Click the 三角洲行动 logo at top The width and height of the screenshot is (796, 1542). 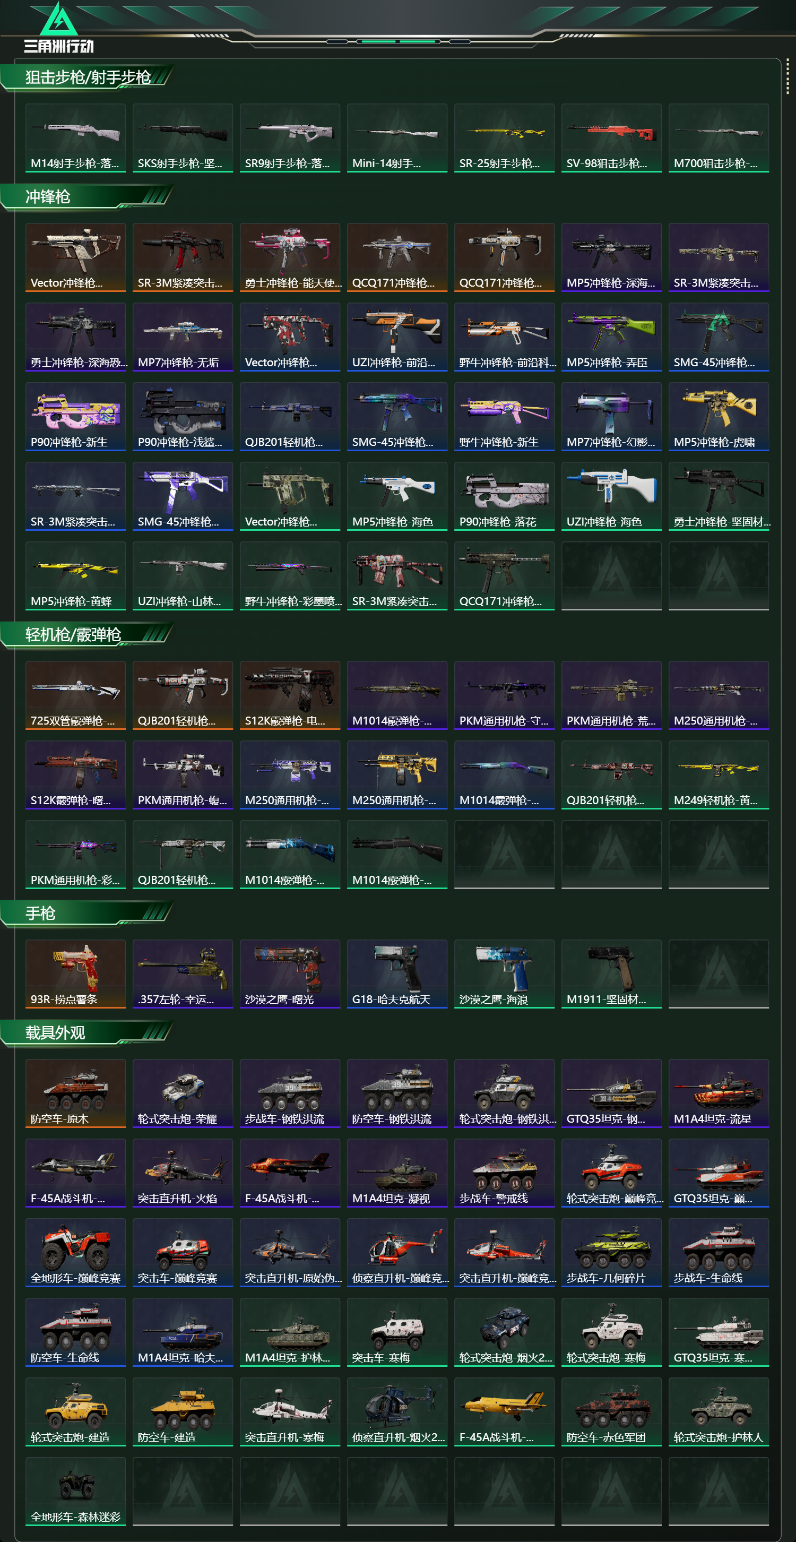pos(59,29)
